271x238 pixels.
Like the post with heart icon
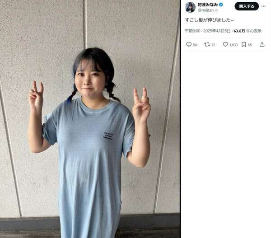pos(225,45)
